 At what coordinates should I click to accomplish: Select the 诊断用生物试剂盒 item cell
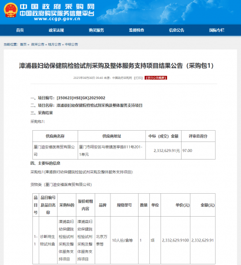pos(48,240)
